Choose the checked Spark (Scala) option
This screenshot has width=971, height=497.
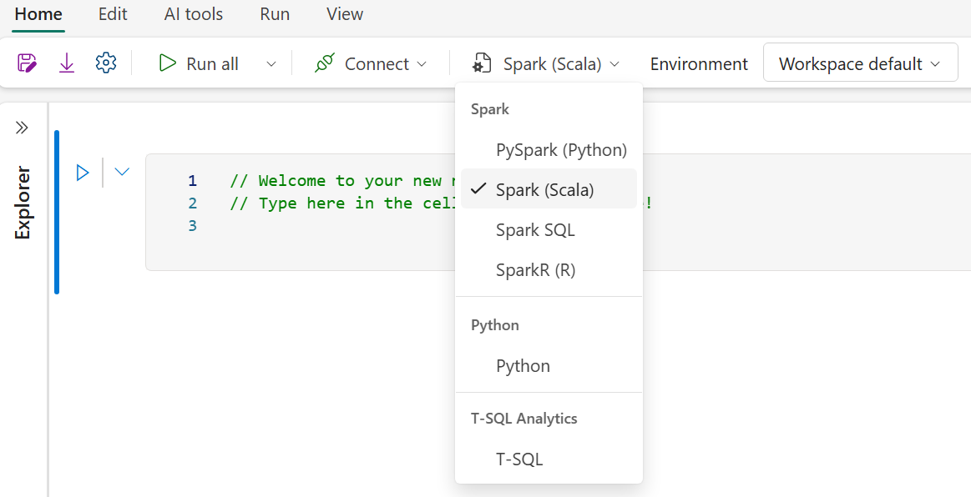pos(544,190)
